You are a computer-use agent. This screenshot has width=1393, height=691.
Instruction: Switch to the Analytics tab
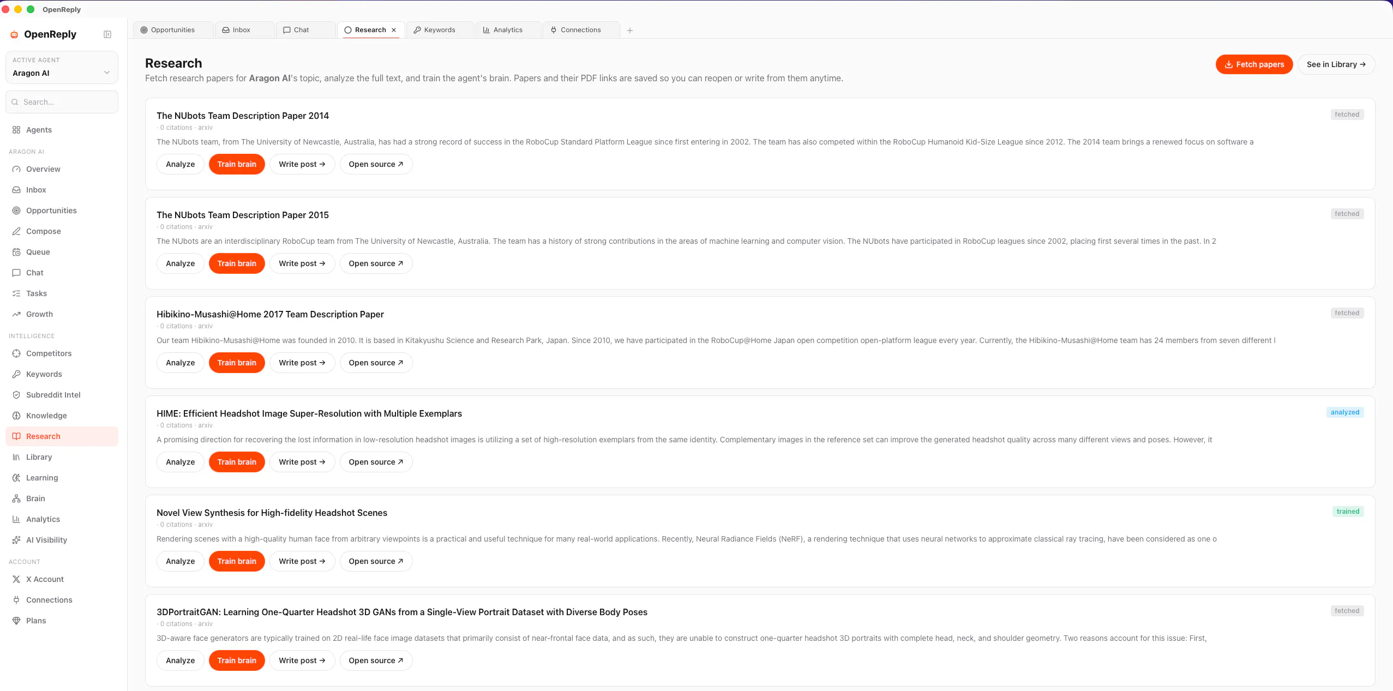[x=508, y=30]
